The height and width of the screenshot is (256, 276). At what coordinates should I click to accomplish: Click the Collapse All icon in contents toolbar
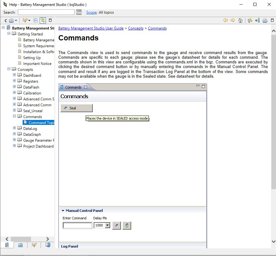click(x=36, y=21)
